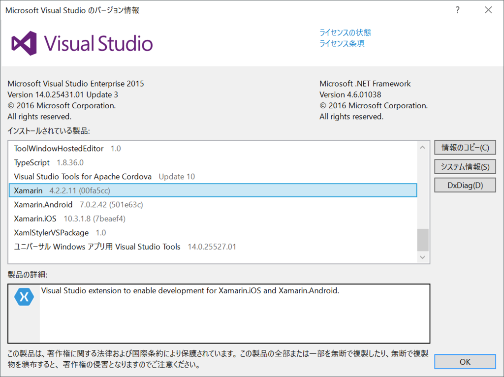Select ToolWindowHostedEditor row
This screenshot has height=377, width=504.
pyautogui.click(x=213, y=149)
